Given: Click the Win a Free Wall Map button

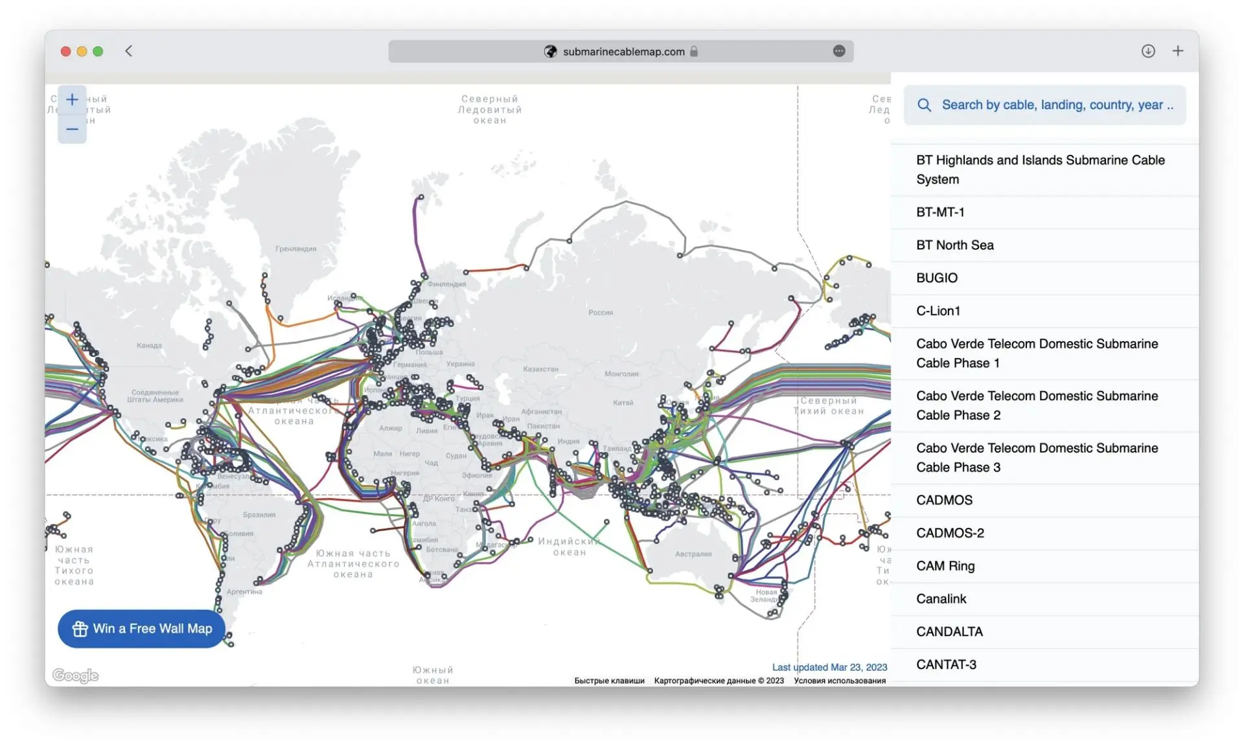Looking at the screenshot, I should pos(141,629).
